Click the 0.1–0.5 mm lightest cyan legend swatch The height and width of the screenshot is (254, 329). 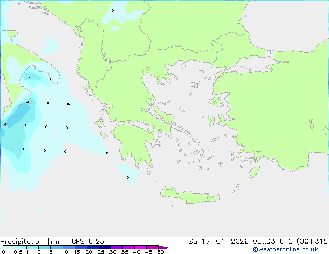[9, 247]
